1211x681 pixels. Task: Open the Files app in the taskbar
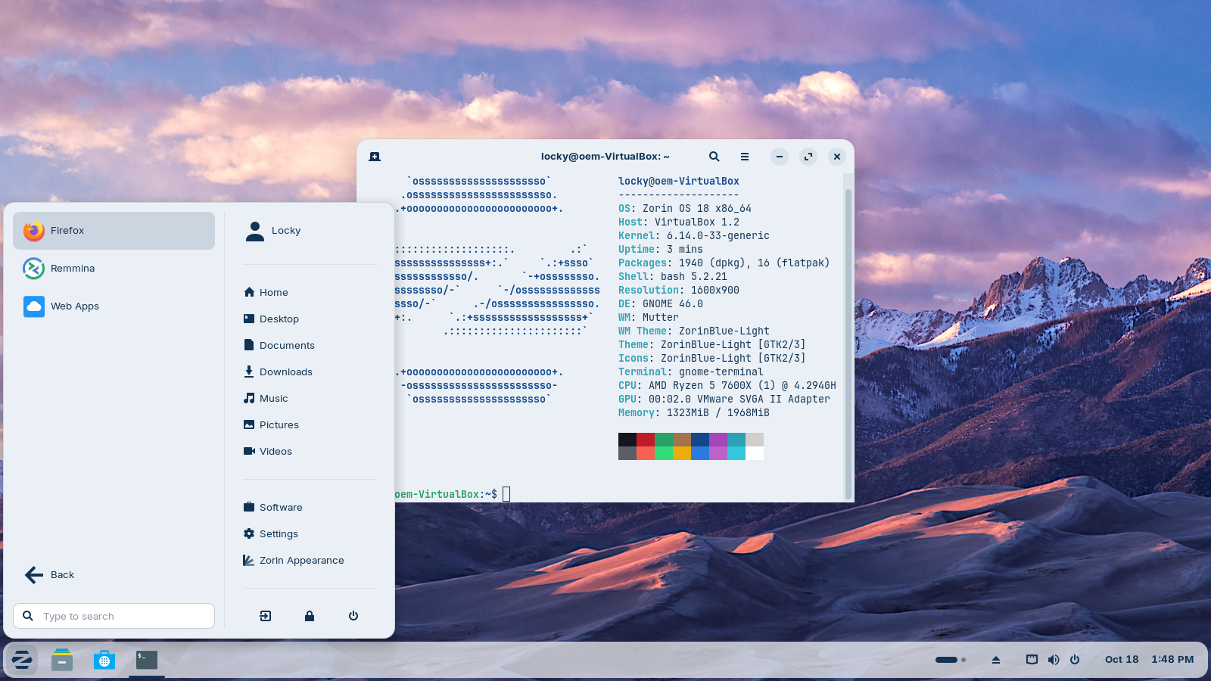point(62,660)
